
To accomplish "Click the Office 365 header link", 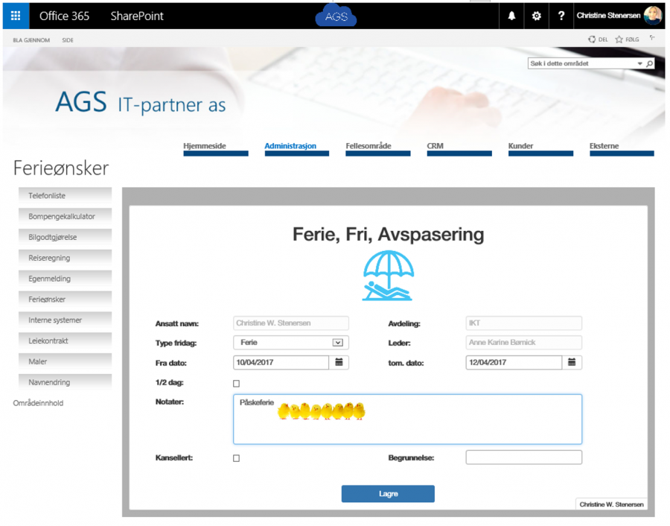I will click(x=64, y=16).
